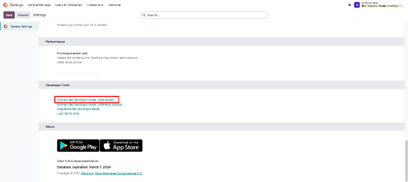Open the Translations menu
Viewport: 408px width, 182px height.
point(95,5)
